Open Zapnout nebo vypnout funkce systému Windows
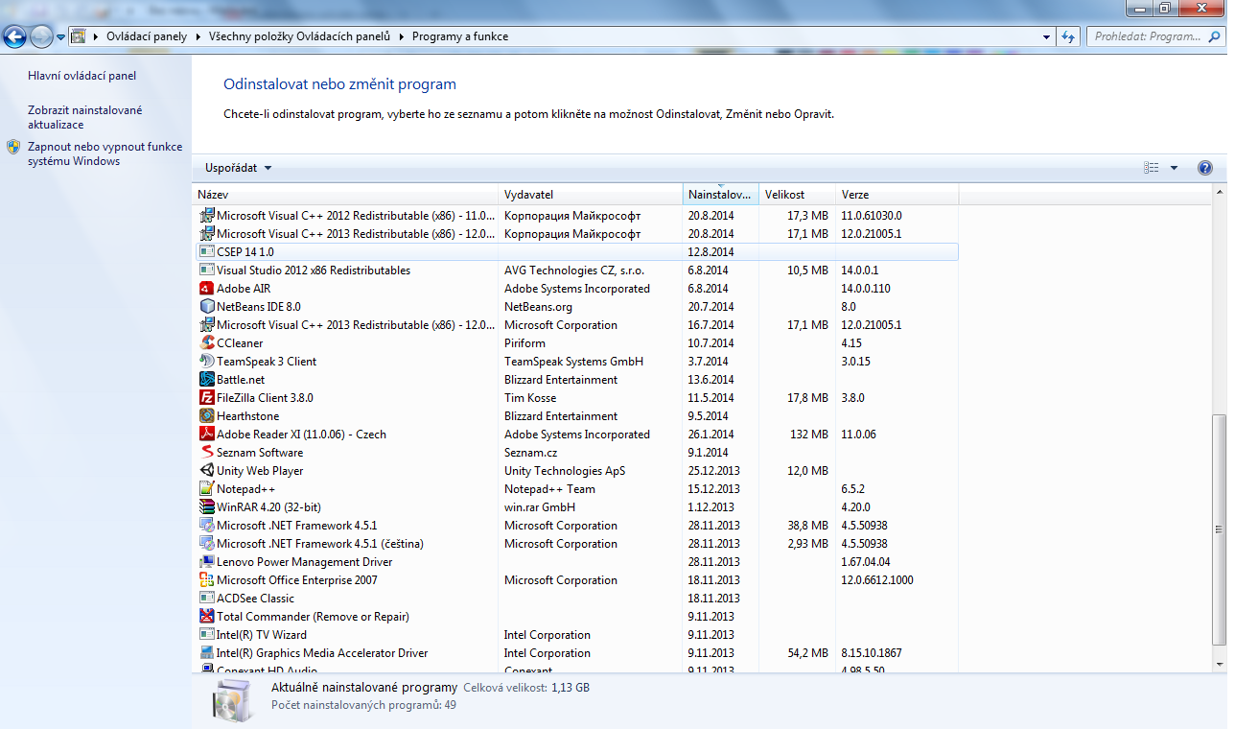This screenshot has width=1258, height=729. (105, 154)
